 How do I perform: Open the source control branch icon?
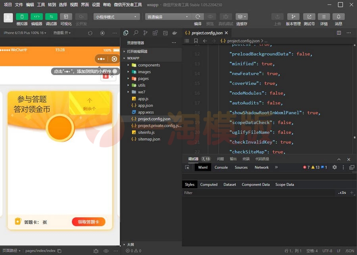pyautogui.click(x=145, y=33)
